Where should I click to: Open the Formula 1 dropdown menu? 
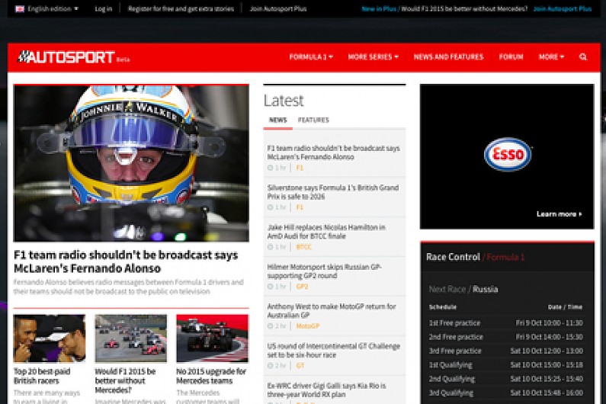(x=311, y=57)
